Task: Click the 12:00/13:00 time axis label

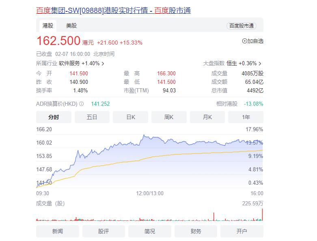Action: [150, 193]
